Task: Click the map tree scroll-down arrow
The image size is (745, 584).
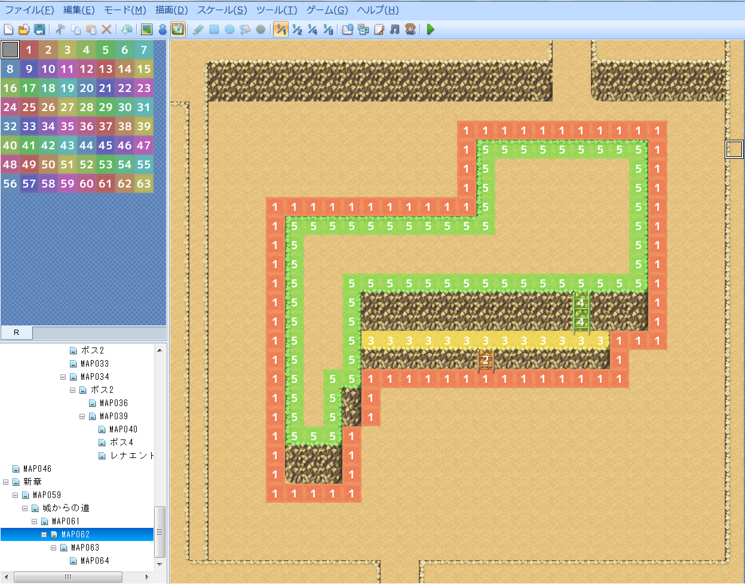Action: click(160, 564)
